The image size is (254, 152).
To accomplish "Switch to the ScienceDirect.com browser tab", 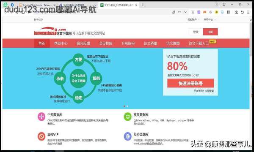I will click(x=37, y=5).
